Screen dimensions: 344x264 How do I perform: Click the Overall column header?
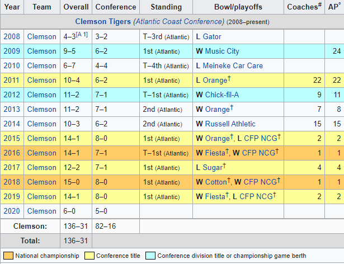click(x=76, y=7)
